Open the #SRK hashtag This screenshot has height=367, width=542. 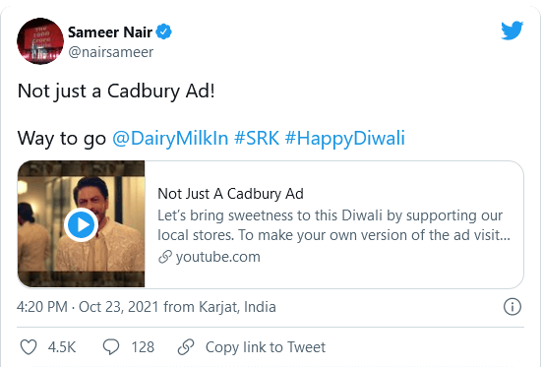[257, 138]
